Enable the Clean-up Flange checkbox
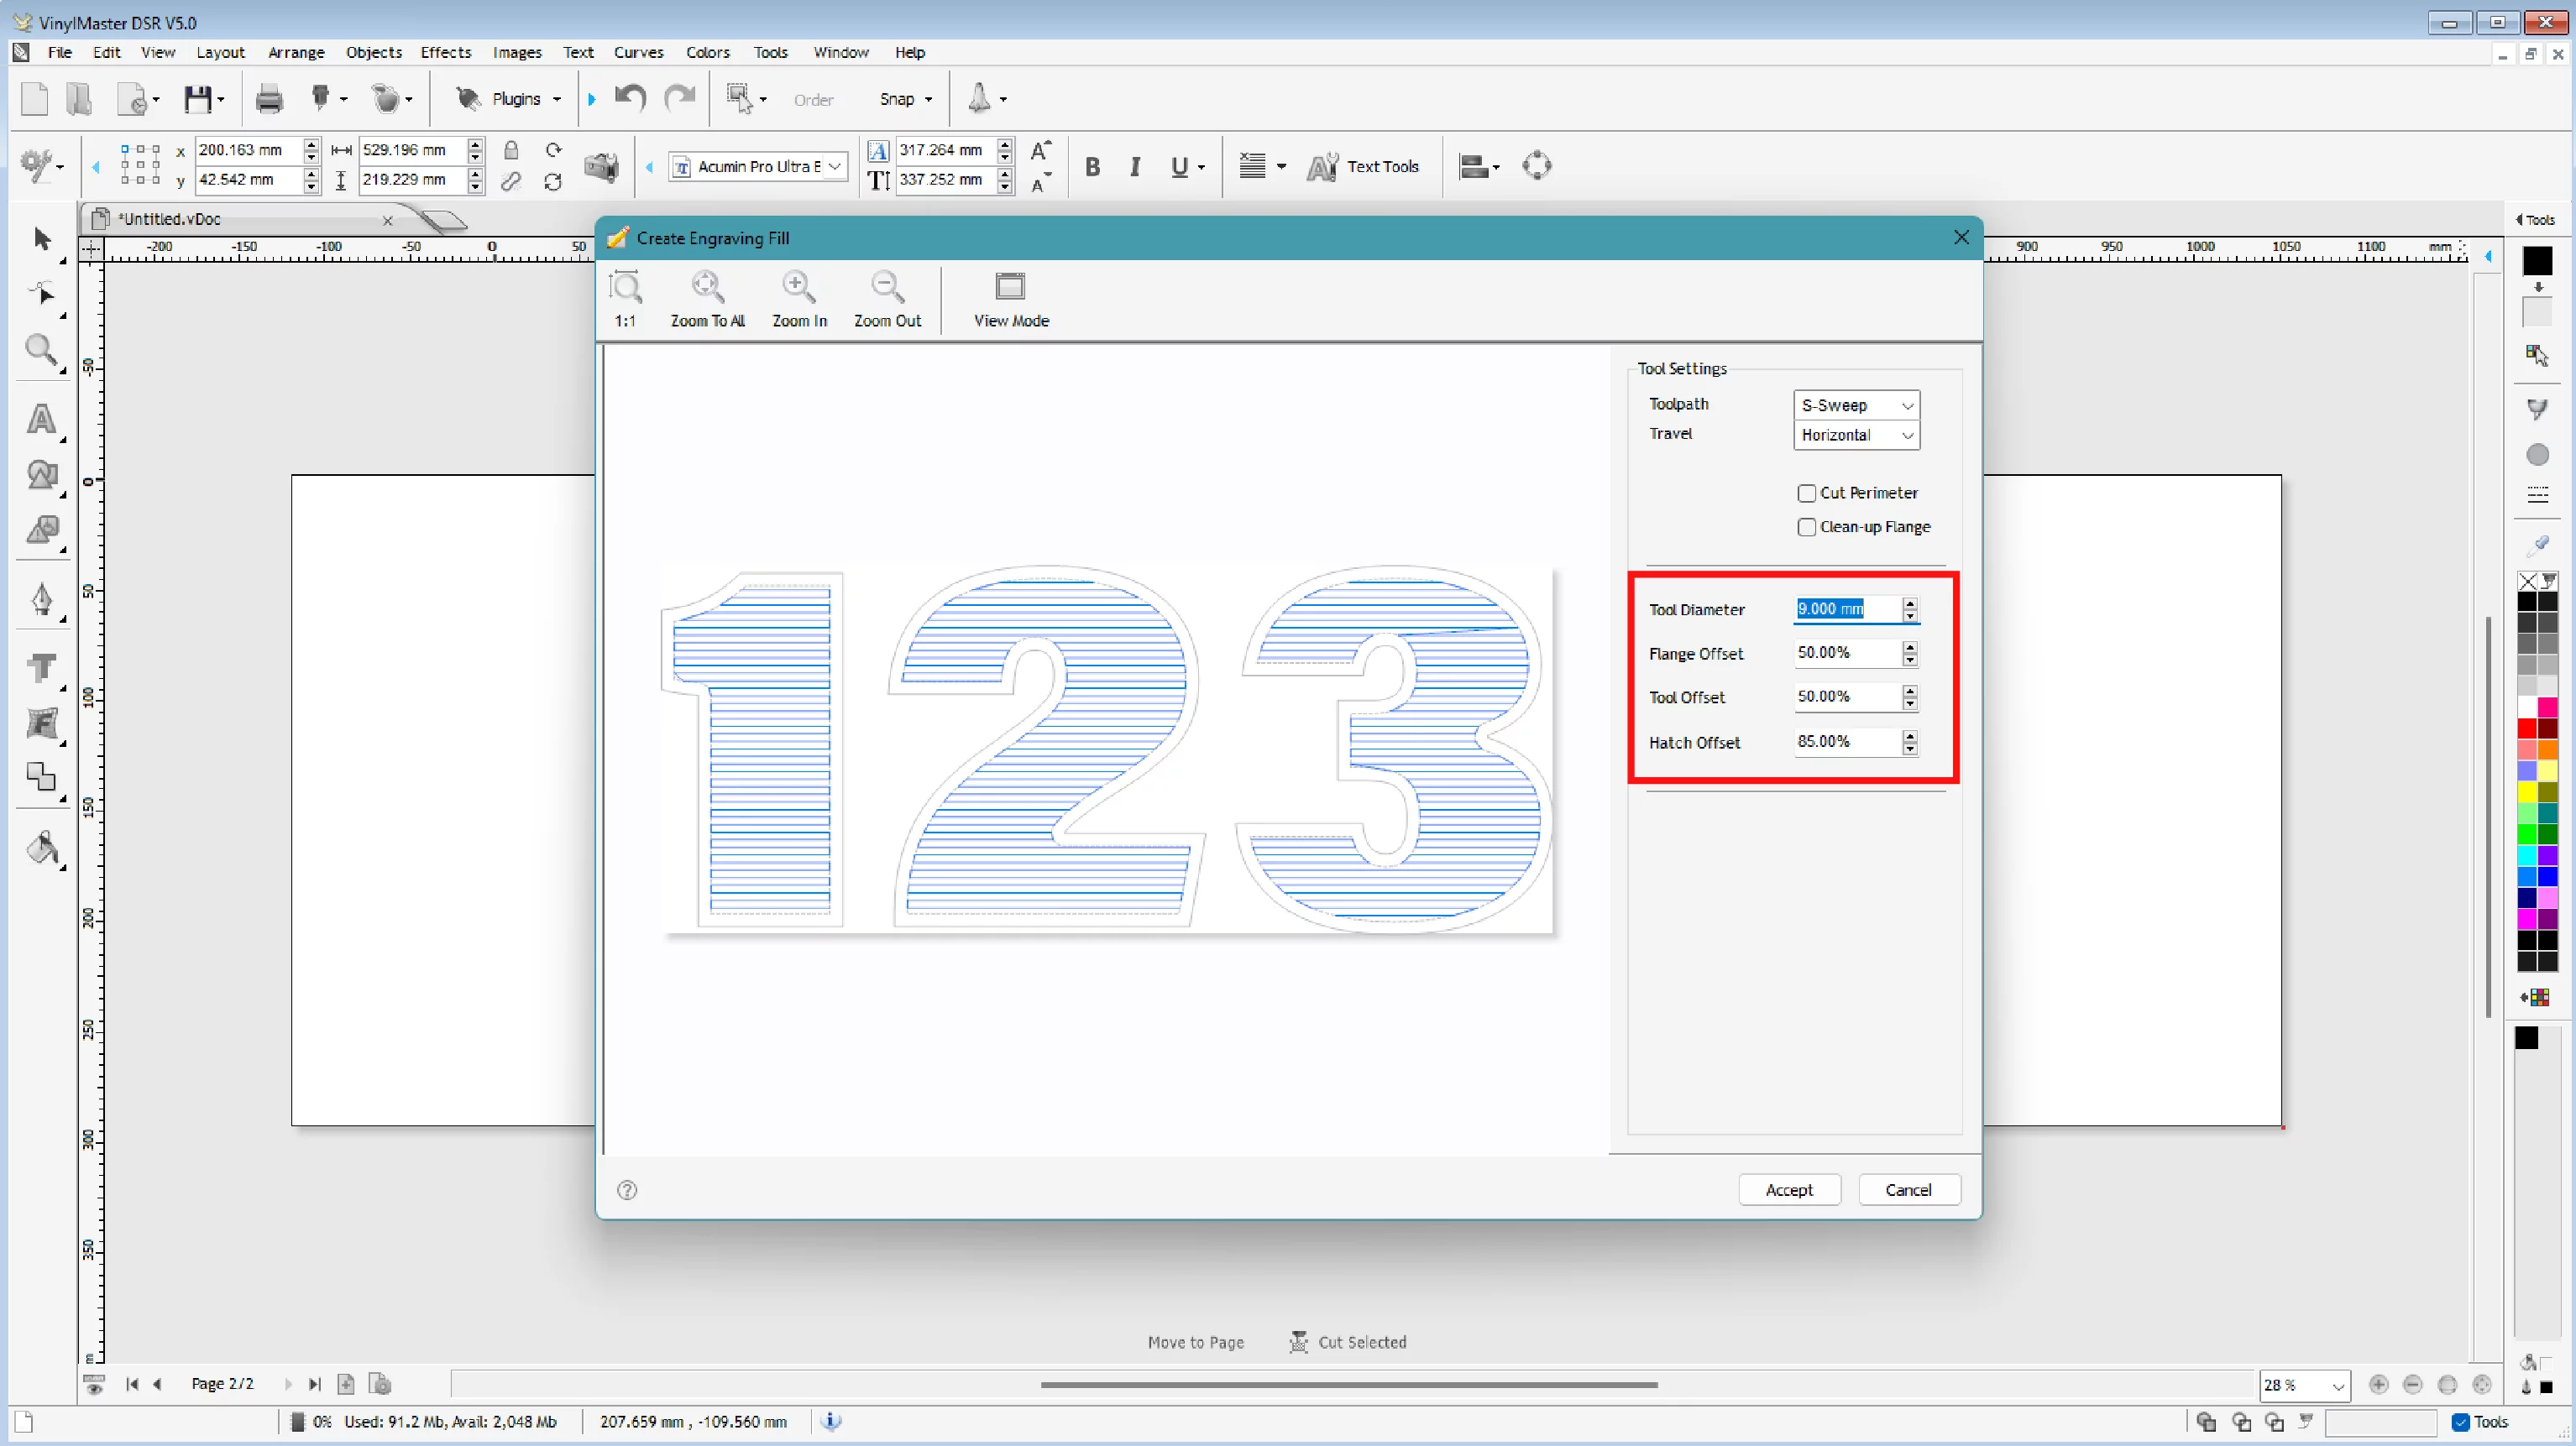Screen dimensions: 2576x1446 [1806, 527]
